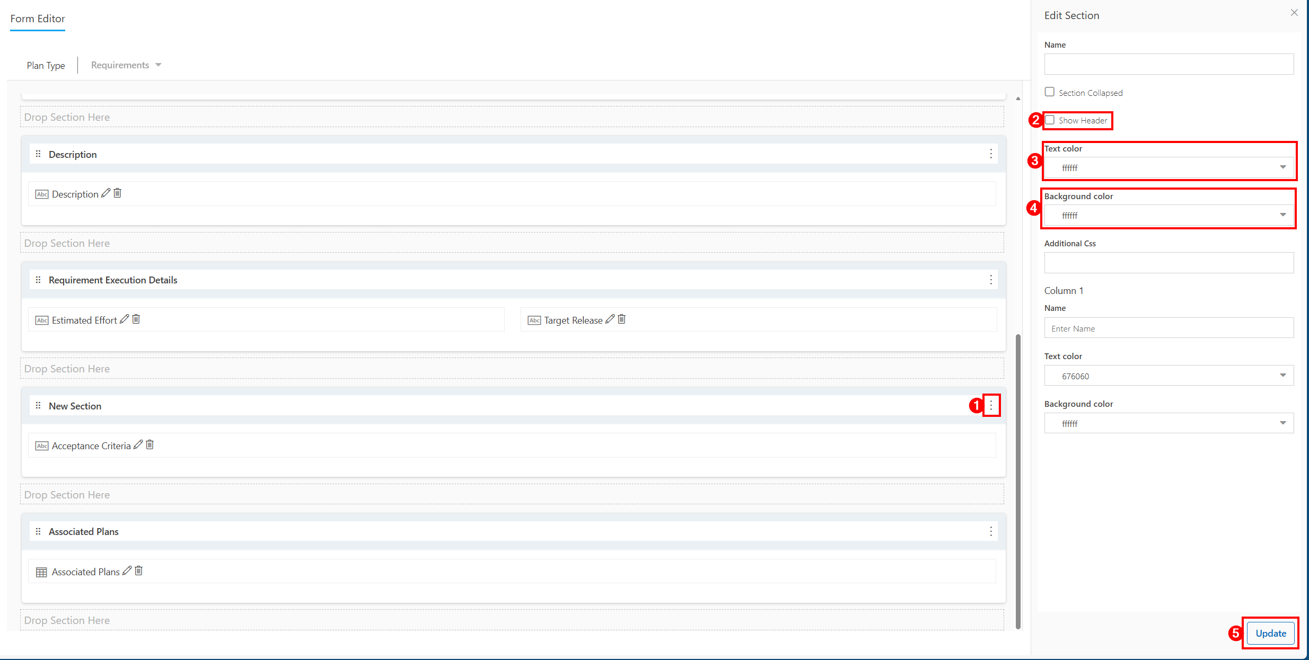Delete the Description field using trash icon
This screenshot has height=660, width=1309.
pos(118,193)
